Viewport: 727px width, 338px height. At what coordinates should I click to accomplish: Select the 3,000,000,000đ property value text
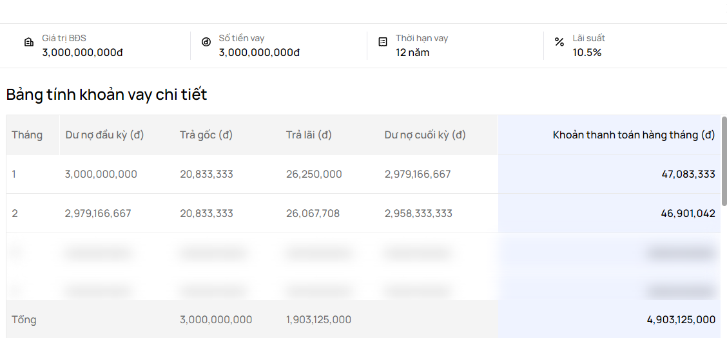[x=82, y=53]
